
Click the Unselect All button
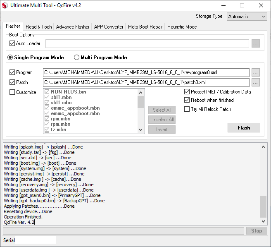coord(162,120)
